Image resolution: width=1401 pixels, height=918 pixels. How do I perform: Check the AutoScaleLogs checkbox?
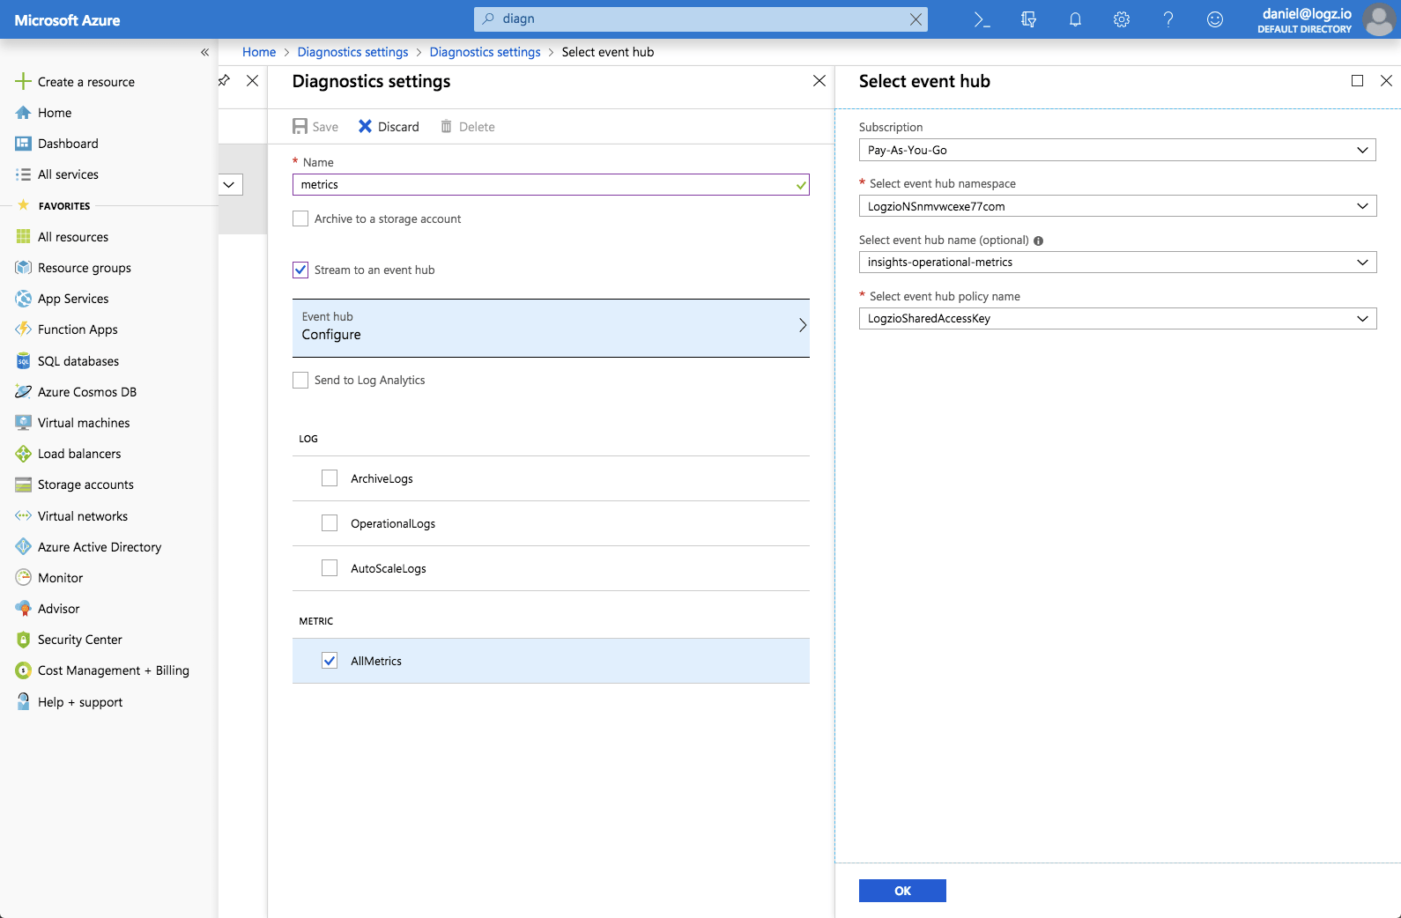330,568
